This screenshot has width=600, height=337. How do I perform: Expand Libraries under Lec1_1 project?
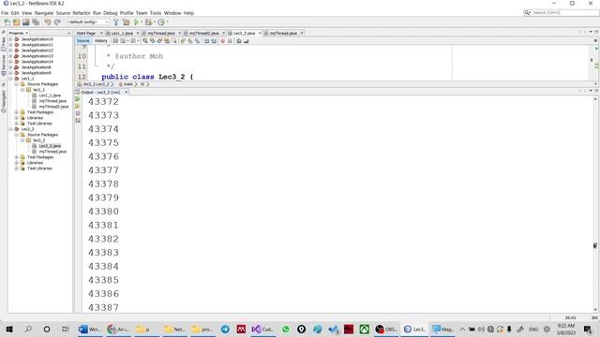17,118
